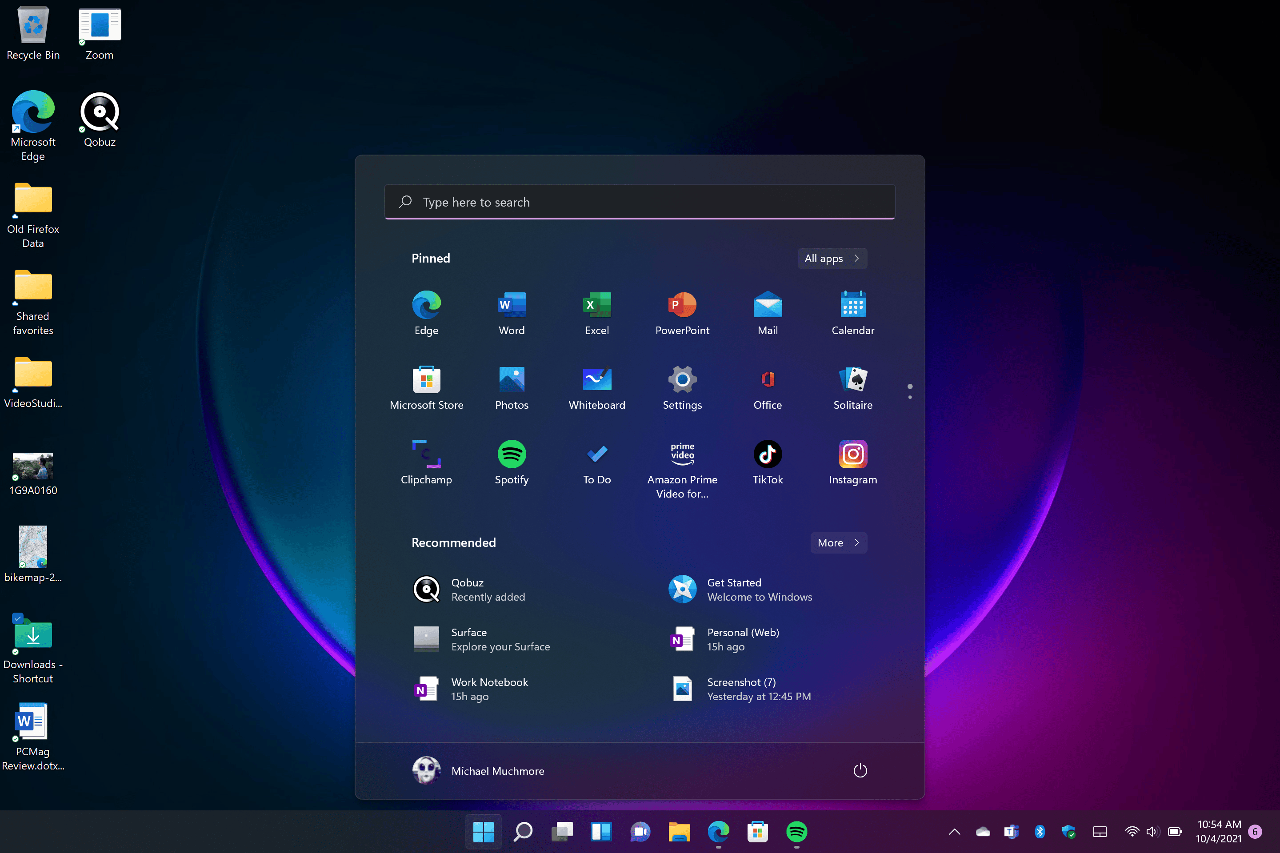Expand the All apps list
Viewport: 1280px width, 853px height.
(x=832, y=259)
